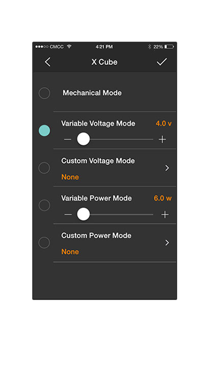
Task: Tap the battery indicator icon
Action: pos(169,47)
